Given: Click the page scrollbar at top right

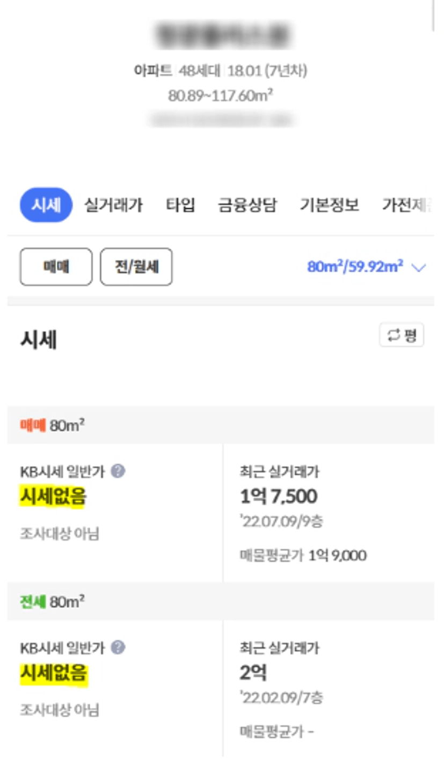Looking at the screenshot, I should tap(433, 16).
